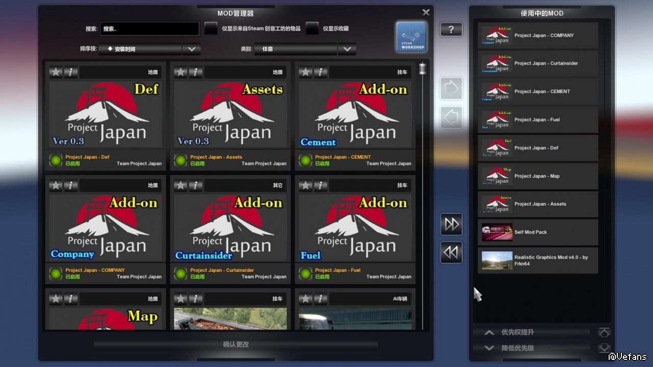Deactivate all mods with double left arrow
This screenshot has width=653, height=367.
[x=452, y=253]
